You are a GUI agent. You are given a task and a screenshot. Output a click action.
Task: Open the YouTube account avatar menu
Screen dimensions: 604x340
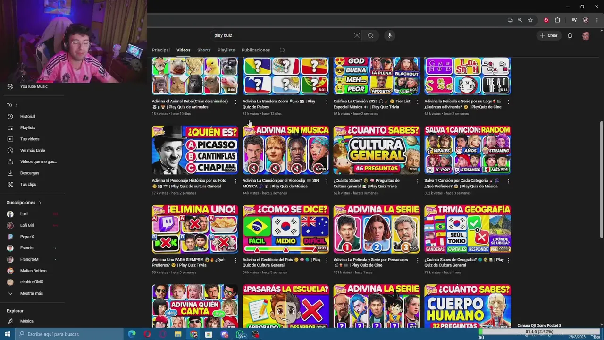click(x=586, y=35)
